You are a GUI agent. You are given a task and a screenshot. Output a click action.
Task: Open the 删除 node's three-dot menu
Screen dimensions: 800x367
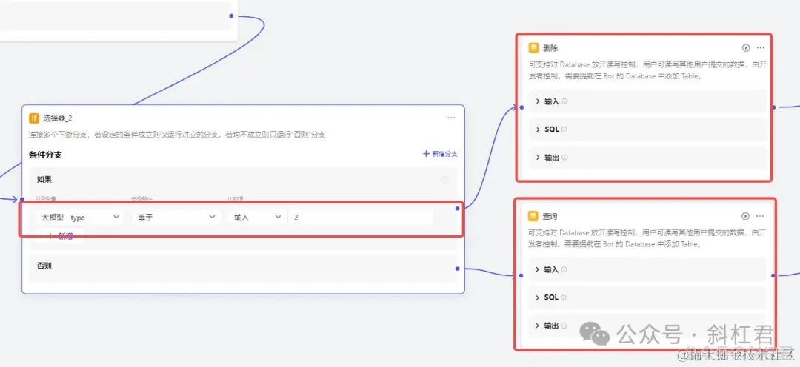pyautogui.click(x=761, y=48)
